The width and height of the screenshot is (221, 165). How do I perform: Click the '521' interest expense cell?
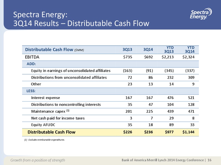(191, 98)
